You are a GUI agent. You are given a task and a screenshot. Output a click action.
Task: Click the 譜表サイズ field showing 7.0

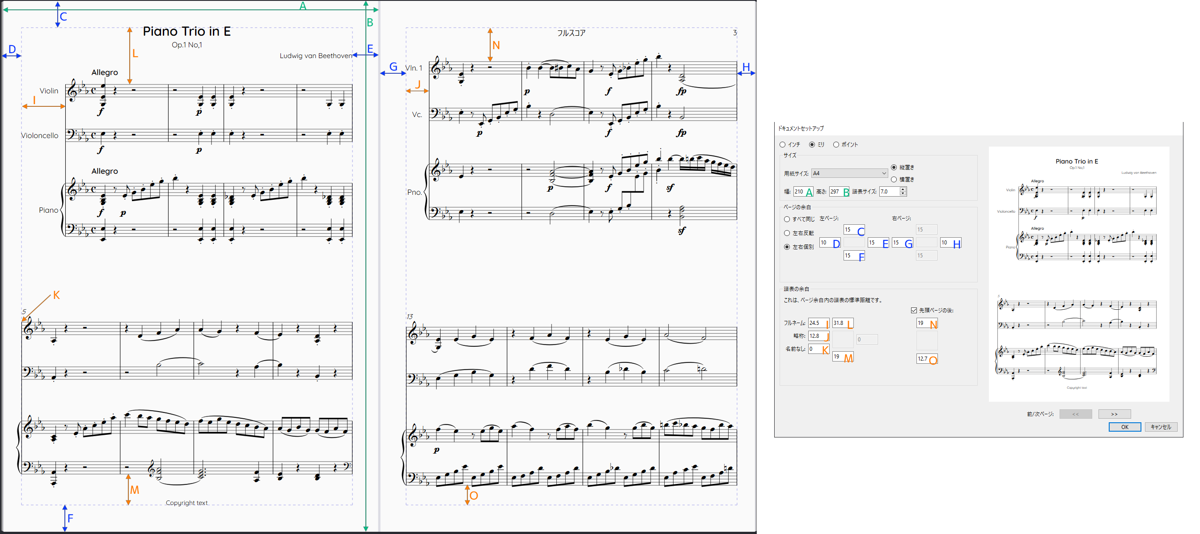(x=889, y=191)
